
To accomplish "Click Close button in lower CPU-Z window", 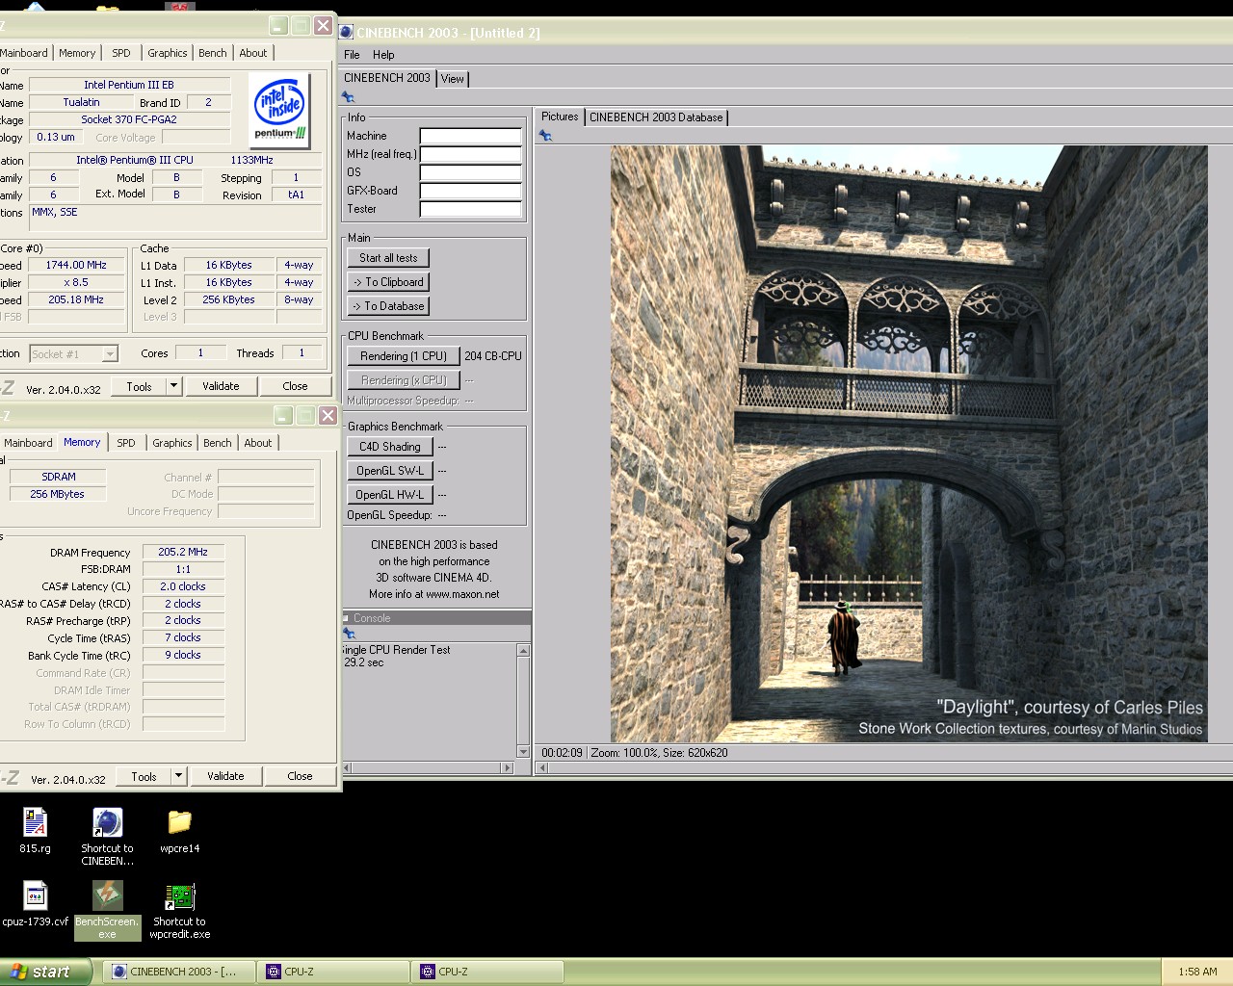I will click(300, 776).
